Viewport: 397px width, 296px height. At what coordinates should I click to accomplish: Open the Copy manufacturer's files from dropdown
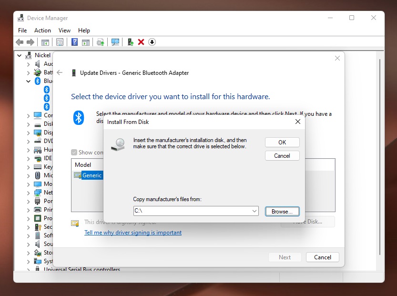point(254,211)
